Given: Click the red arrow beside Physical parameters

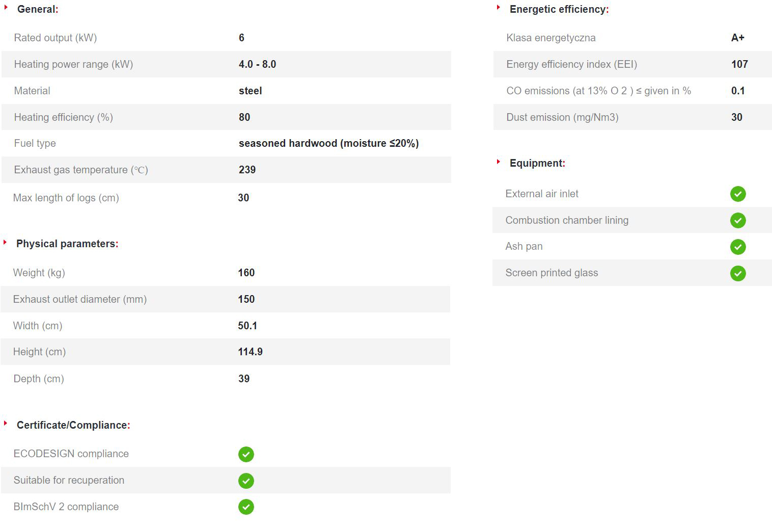Looking at the screenshot, I should (x=5, y=242).
